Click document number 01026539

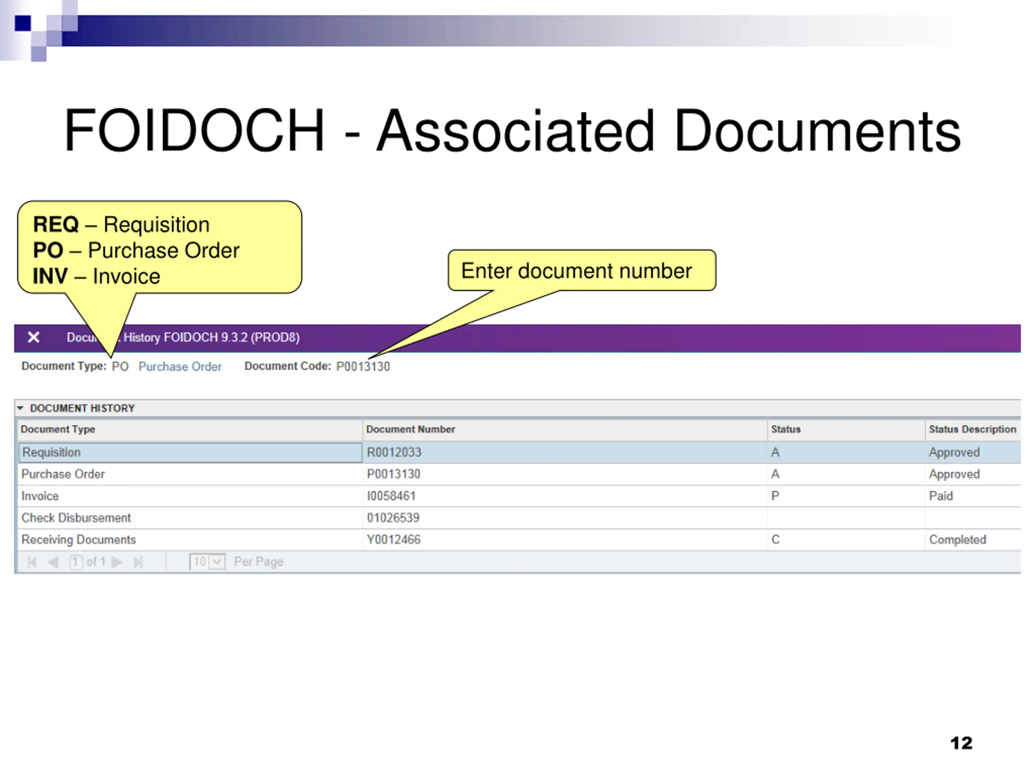393,518
